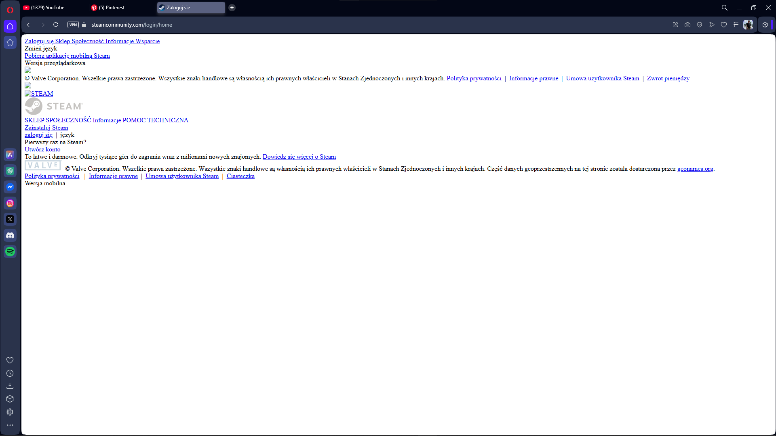Open easy setup menu lines icon
776x436 pixels.
[736, 25]
